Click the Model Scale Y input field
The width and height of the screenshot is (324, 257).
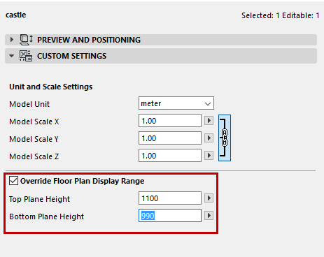[x=170, y=138]
